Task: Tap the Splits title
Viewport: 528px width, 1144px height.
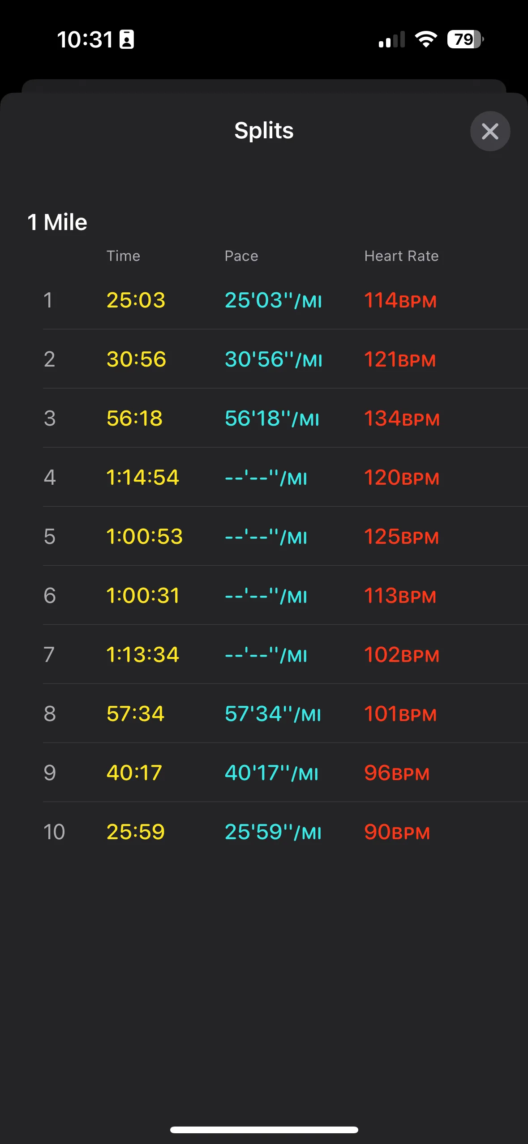Action: 264,131
